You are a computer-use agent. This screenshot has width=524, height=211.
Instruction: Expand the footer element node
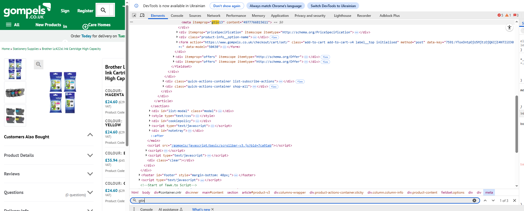coord(139,175)
